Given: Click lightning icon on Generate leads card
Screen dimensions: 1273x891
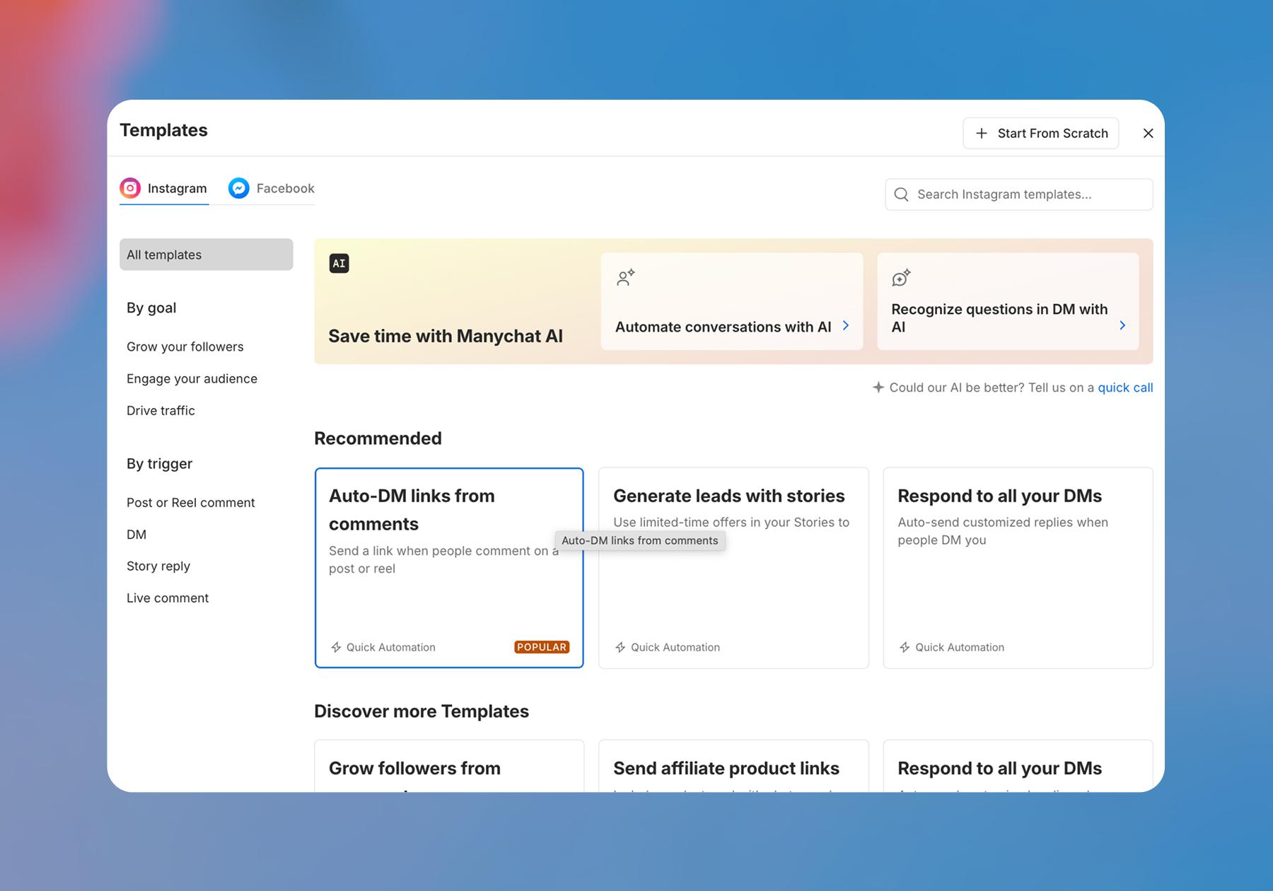Looking at the screenshot, I should click(620, 647).
